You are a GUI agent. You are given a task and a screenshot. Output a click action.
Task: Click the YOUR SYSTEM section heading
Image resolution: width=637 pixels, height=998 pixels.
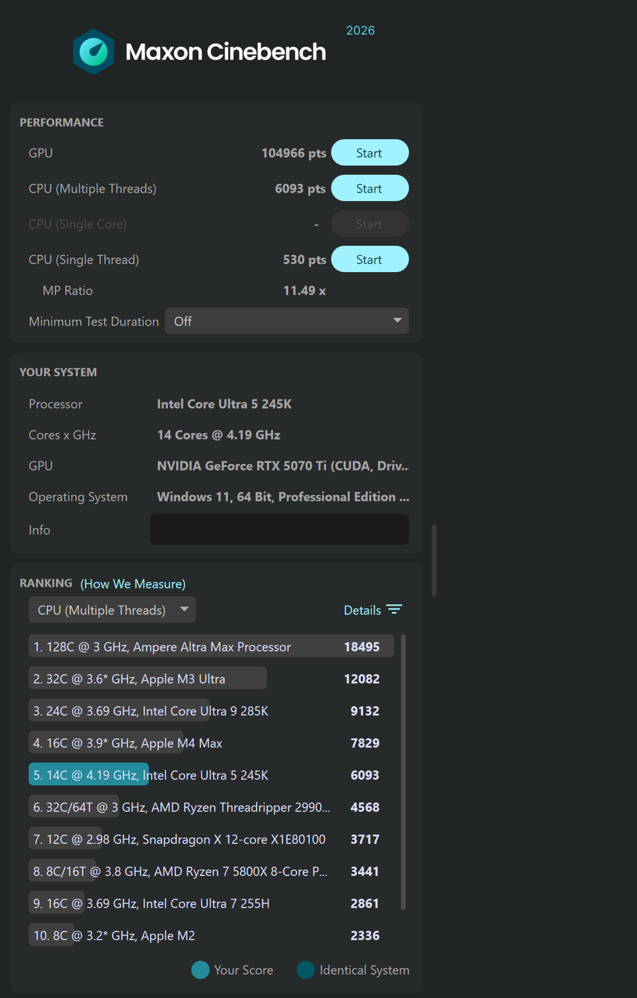pyautogui.click(x=58, y=372)
